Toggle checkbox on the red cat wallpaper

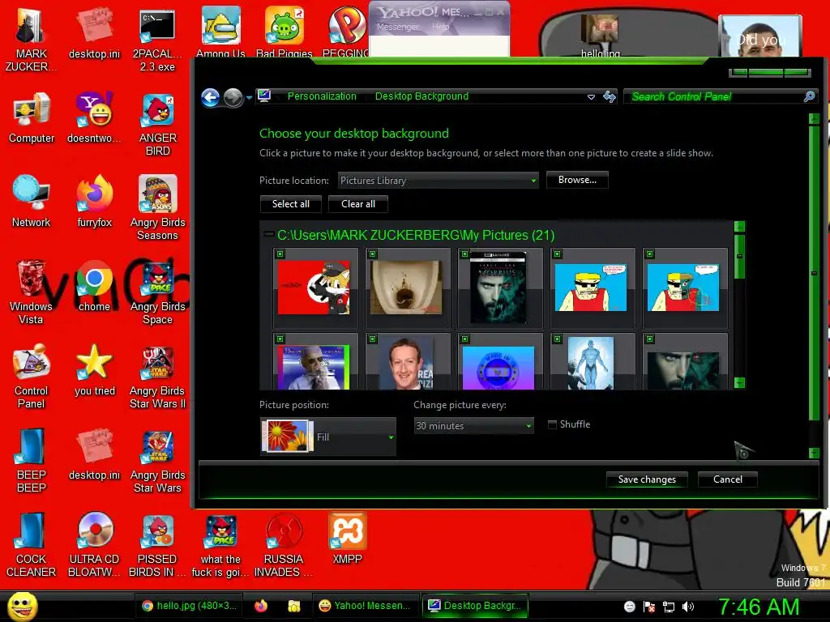tap(280, 253)
